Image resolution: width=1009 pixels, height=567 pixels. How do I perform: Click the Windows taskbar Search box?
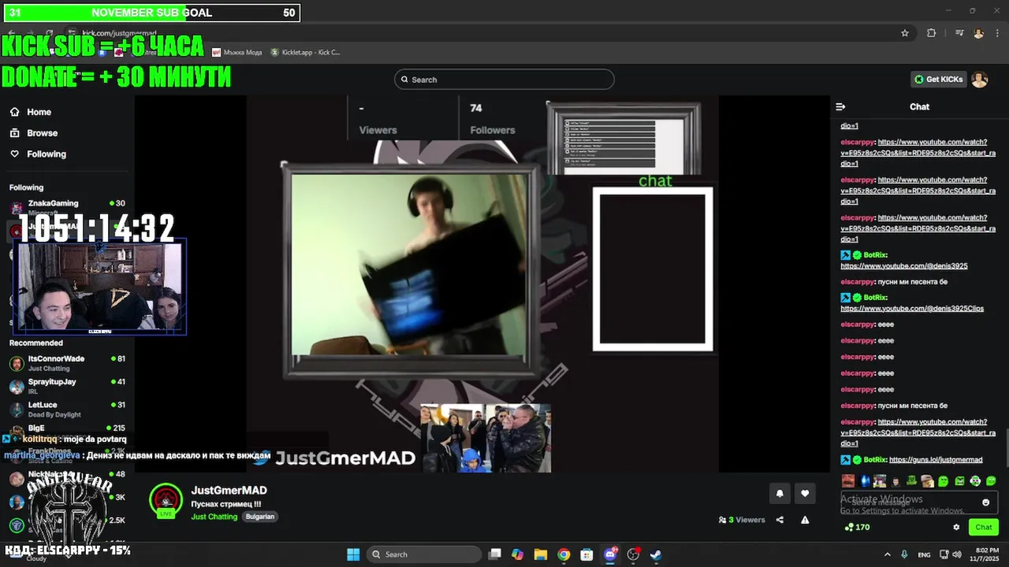424,554
